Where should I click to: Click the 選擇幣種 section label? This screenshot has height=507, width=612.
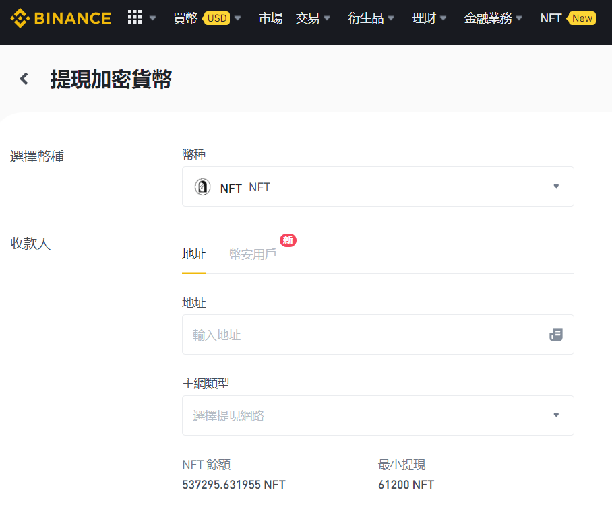click(37, 156)
